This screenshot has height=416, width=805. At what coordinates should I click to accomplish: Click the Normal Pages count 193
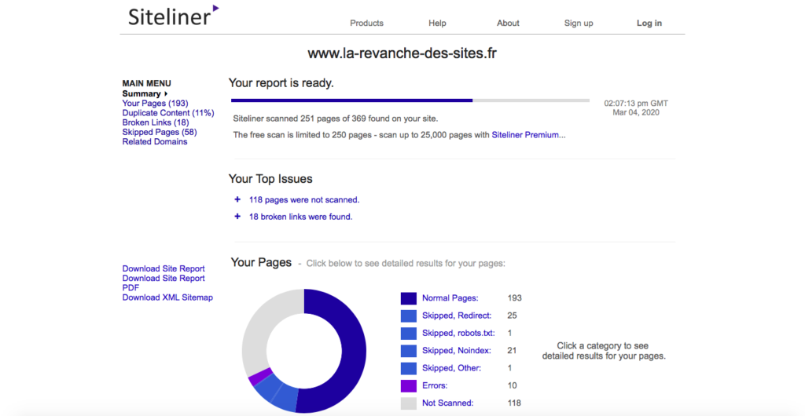point(514,298)
